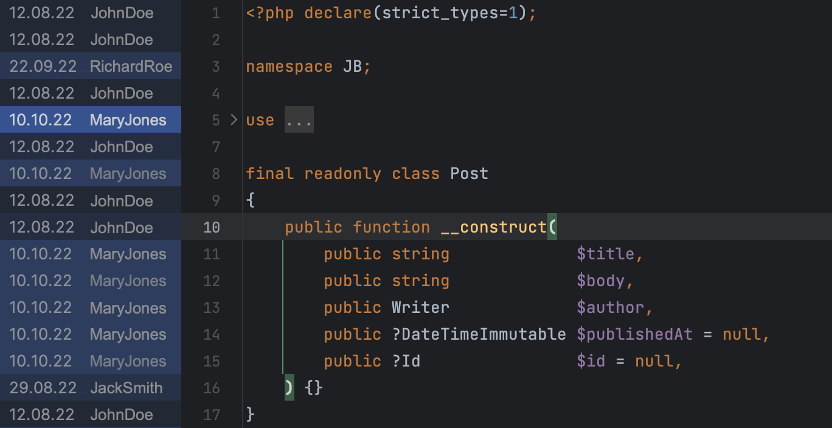Select RichardRoe's blame annotation on line 3
832x428 pixels.
tap(131, 66)
